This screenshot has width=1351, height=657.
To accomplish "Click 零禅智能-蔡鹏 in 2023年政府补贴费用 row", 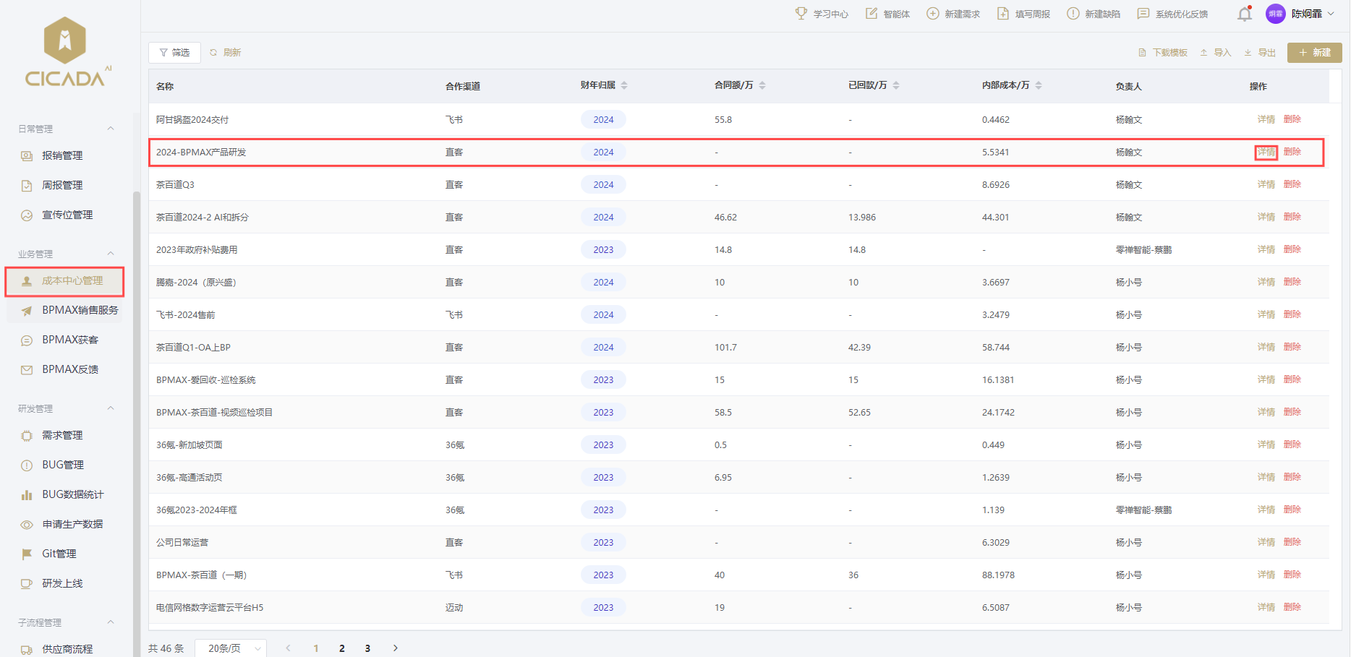I will pyautogui.click(x=1143, y=250).
